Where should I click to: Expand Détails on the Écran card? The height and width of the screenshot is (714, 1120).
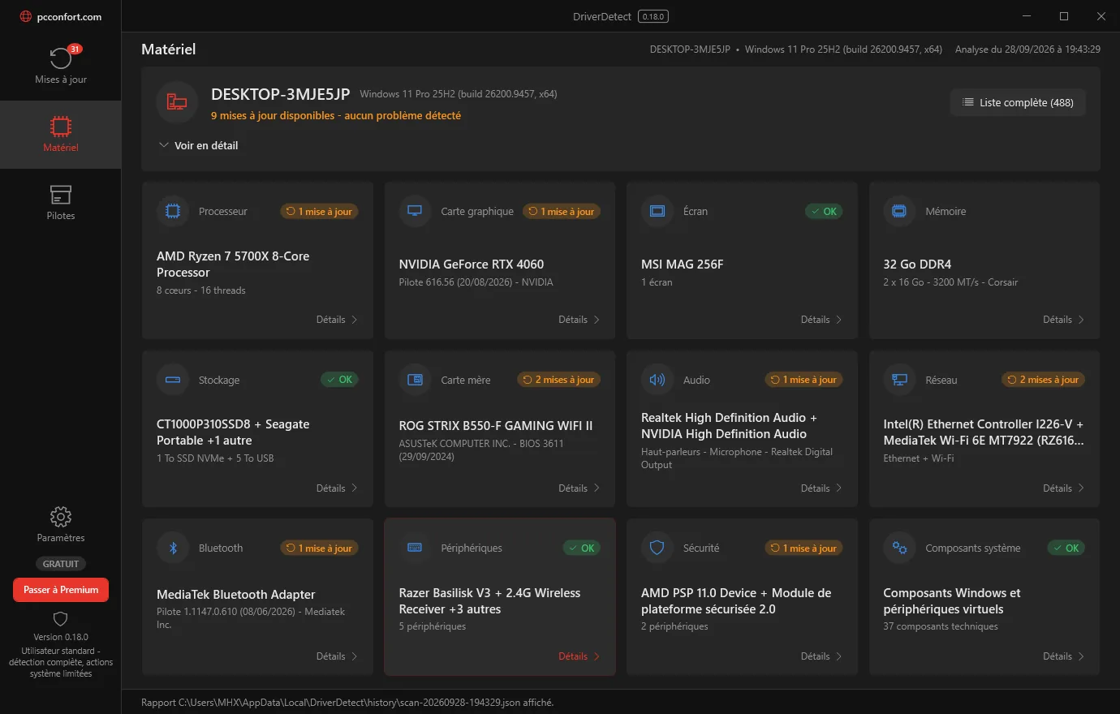[821, 320]
